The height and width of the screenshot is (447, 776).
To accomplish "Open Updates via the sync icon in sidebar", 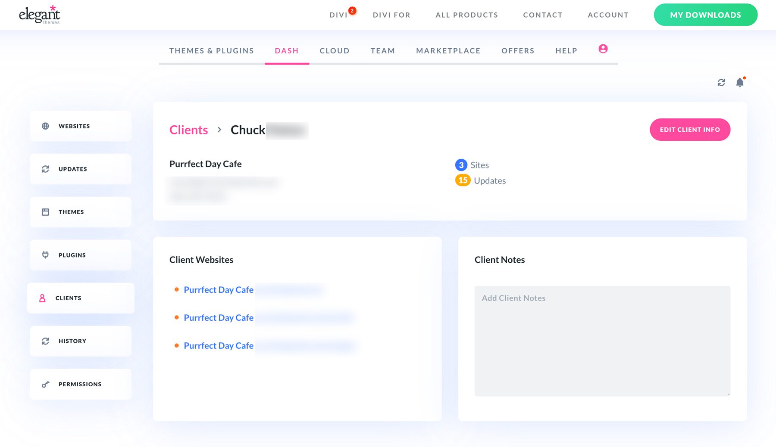I will (45, 169).
